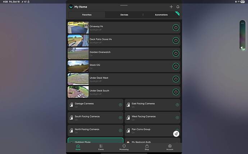The width and height of the screenshot is (248, 154).
Task: Open Under Deck West thumbnail
Action: 78,79
